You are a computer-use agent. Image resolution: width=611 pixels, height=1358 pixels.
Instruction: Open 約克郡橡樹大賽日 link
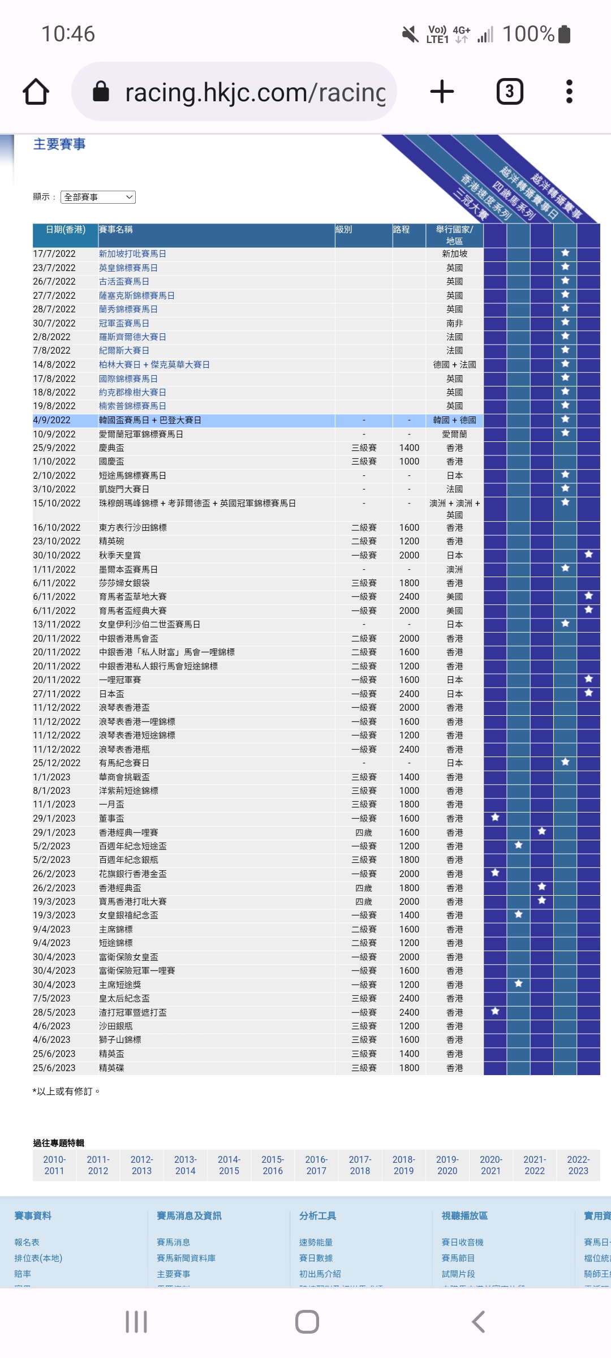pyautogui.click(x=132, y=392)
